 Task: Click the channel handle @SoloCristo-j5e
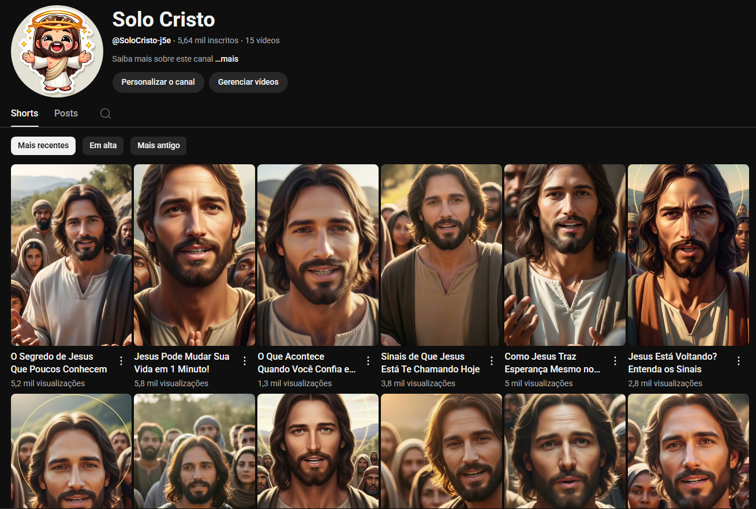(141, 40)
